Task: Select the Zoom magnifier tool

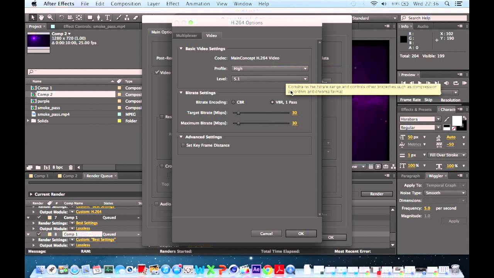Action: [x=50, y=18]
